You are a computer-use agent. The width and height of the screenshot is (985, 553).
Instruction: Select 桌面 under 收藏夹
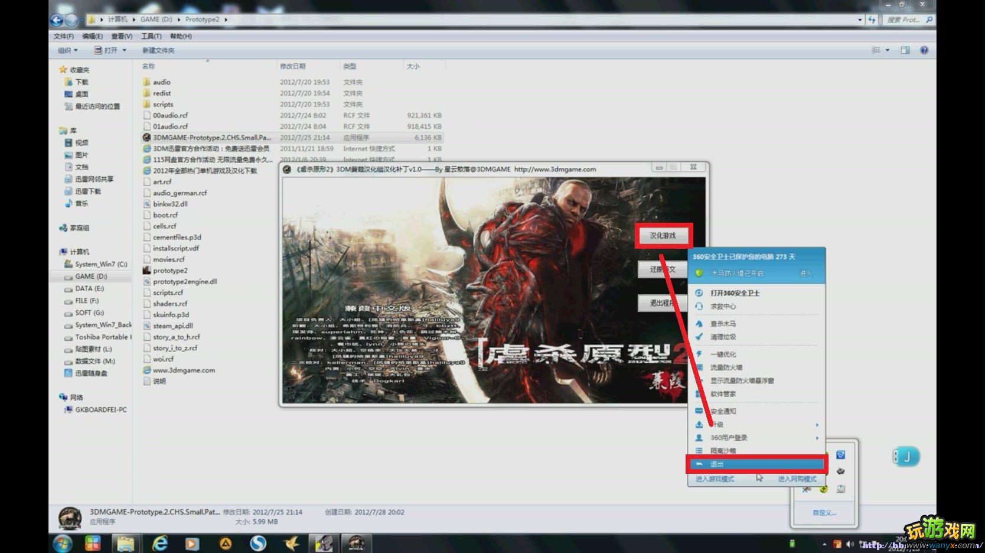click(81, 94)
